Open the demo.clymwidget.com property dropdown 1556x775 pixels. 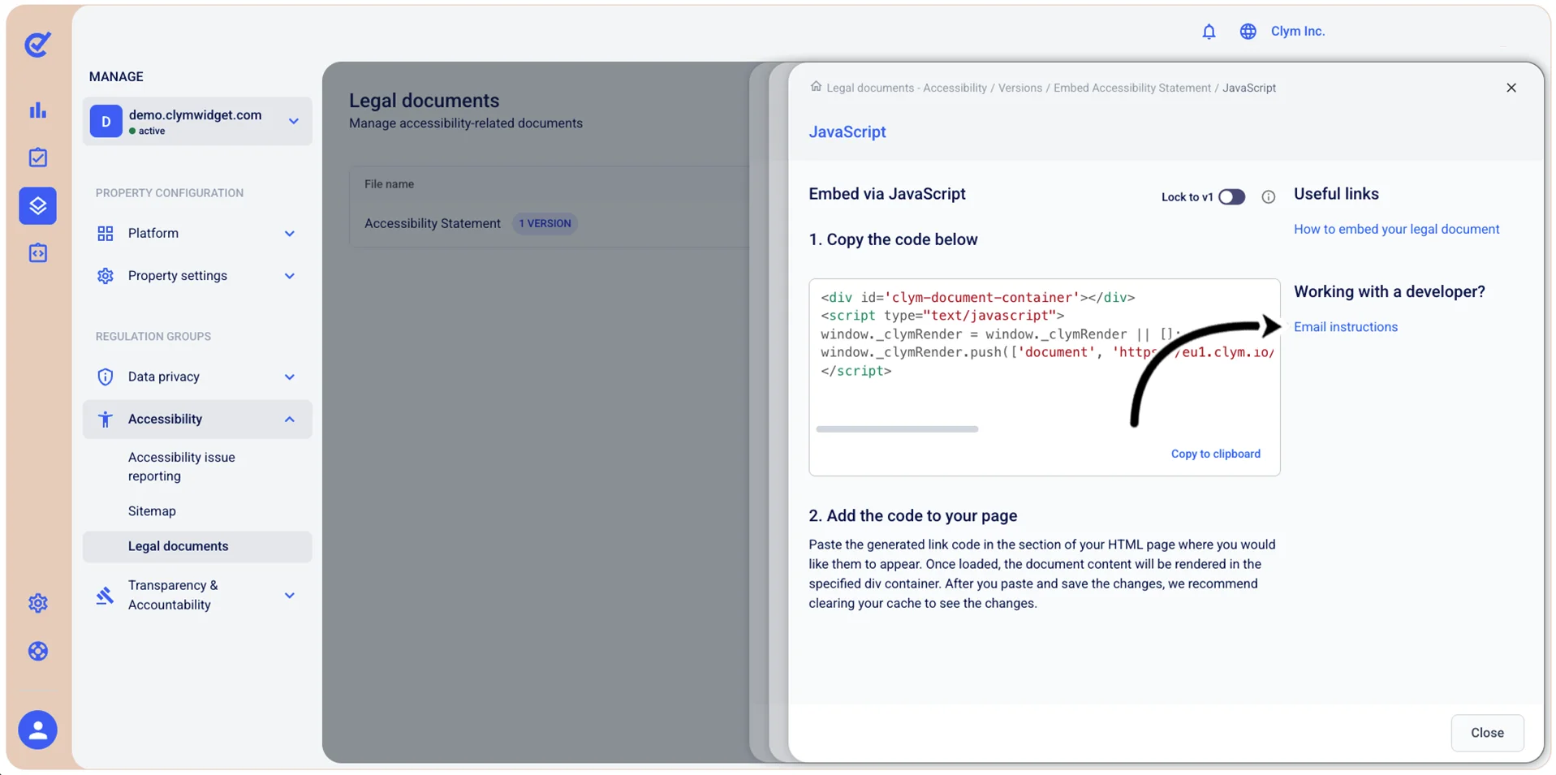point(197,122)
